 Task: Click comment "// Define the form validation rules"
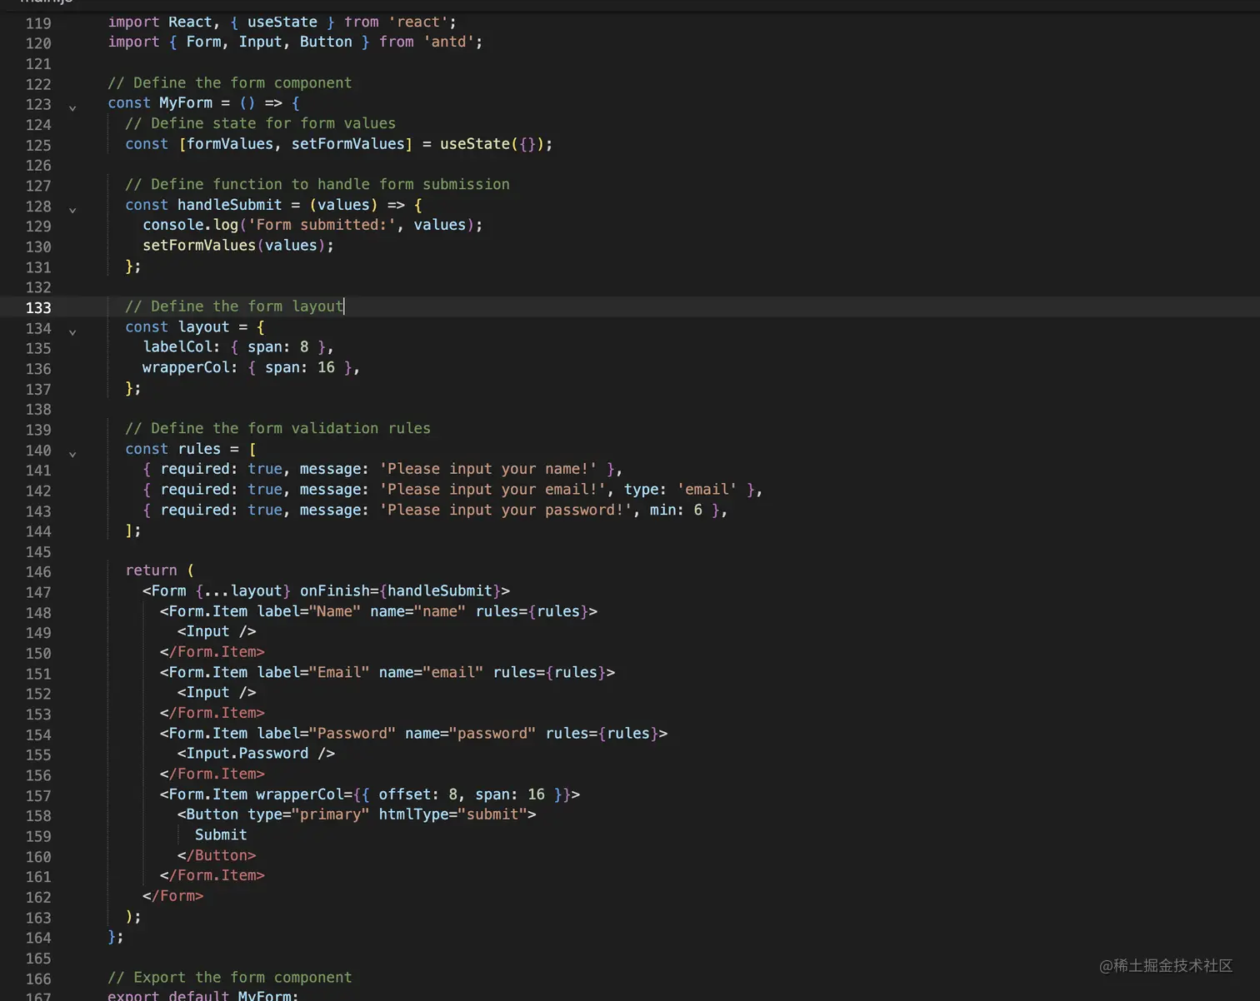[x=277, y=428]
